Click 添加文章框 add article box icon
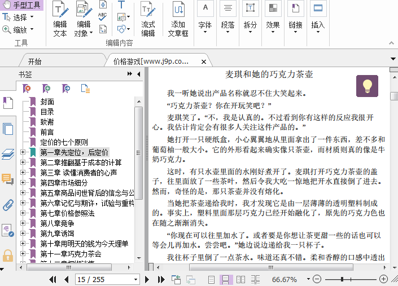 point(178,19)
